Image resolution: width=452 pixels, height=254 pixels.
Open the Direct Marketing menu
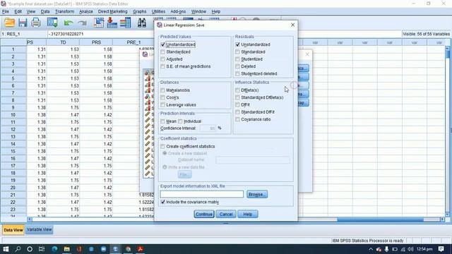[113, 11]
